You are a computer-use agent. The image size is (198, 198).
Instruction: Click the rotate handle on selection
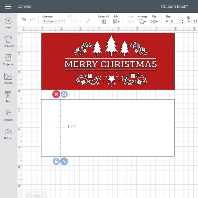click(64, 94)
